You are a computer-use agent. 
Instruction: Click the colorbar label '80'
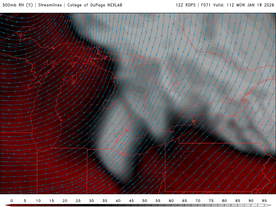(225, 201)
